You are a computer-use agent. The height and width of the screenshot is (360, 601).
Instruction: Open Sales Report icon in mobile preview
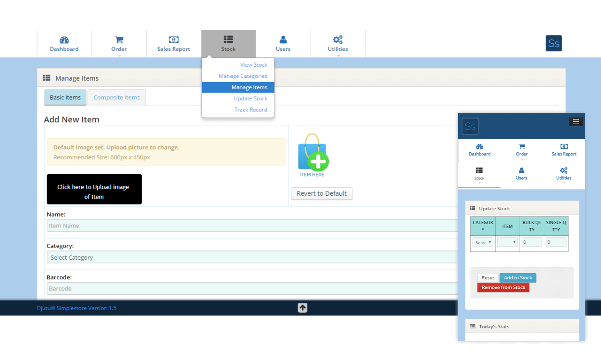[x=564, y=147]
